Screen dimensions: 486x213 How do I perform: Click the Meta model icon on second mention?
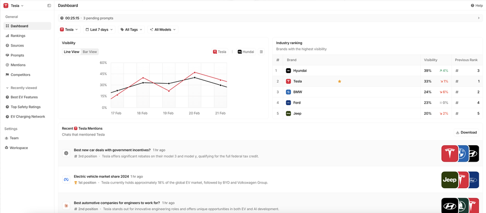coord(66,180)
